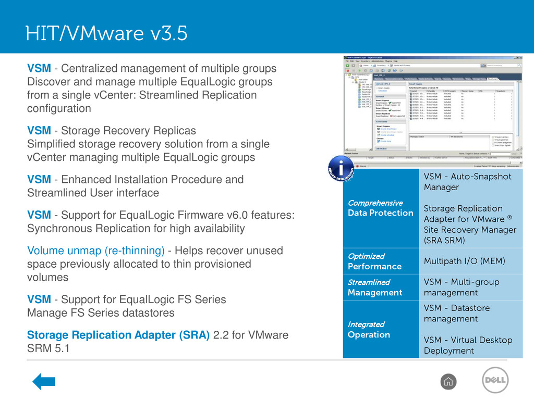534x400 pixels.
Task: Click the round home icon
Action: click(448, 382)
